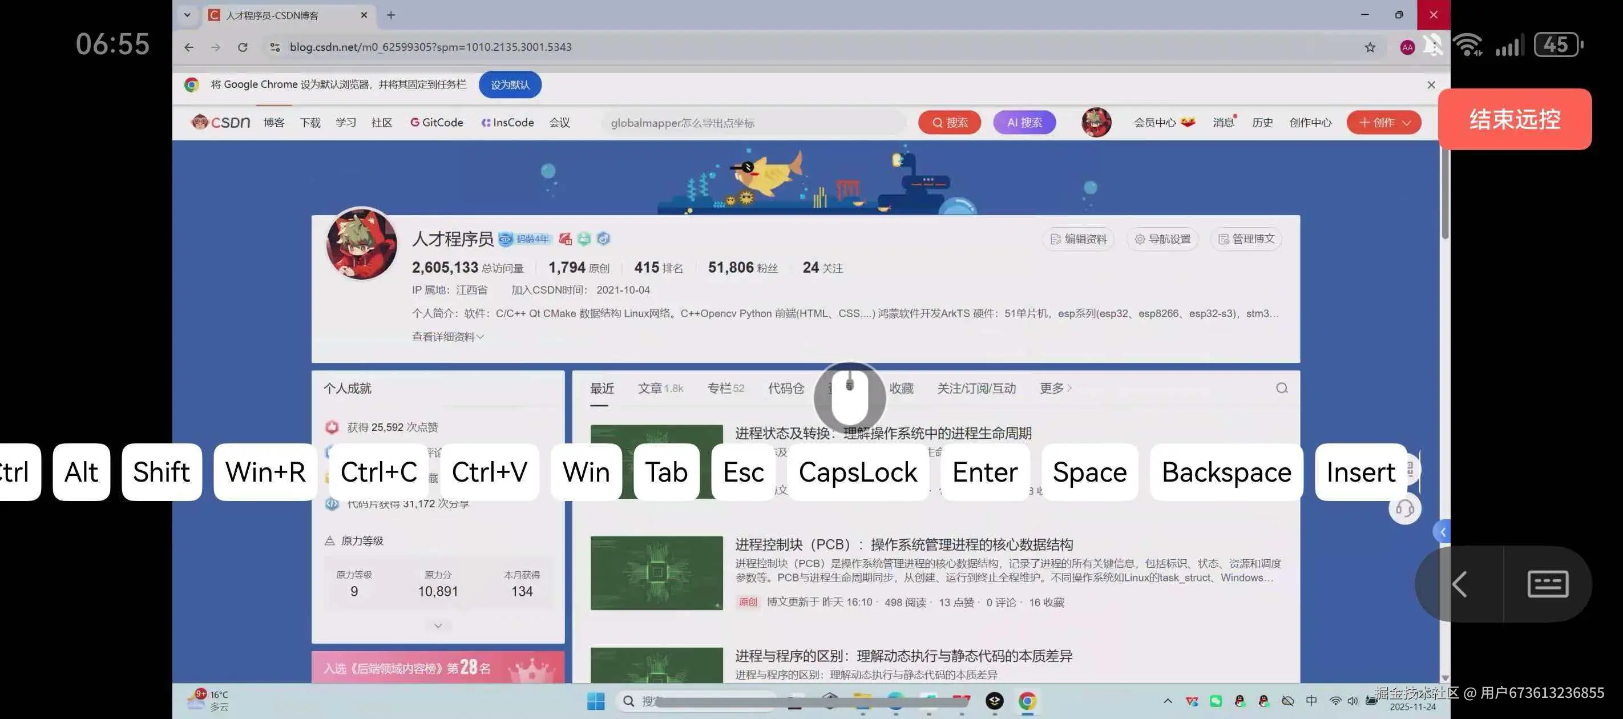Click the 设为默认 button
This screenshot has width=1623, height=719.
click(510, 84)
